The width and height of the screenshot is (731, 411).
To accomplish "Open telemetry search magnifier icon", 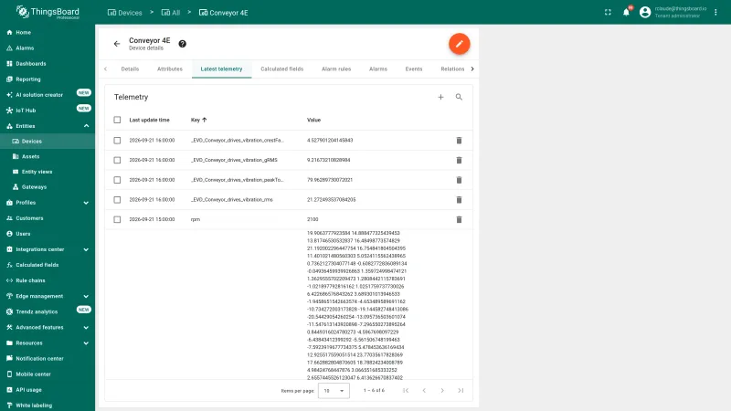I will coord(459,97).
